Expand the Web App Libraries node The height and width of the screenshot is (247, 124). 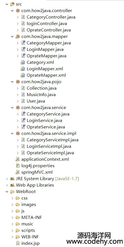click(7, 185)
